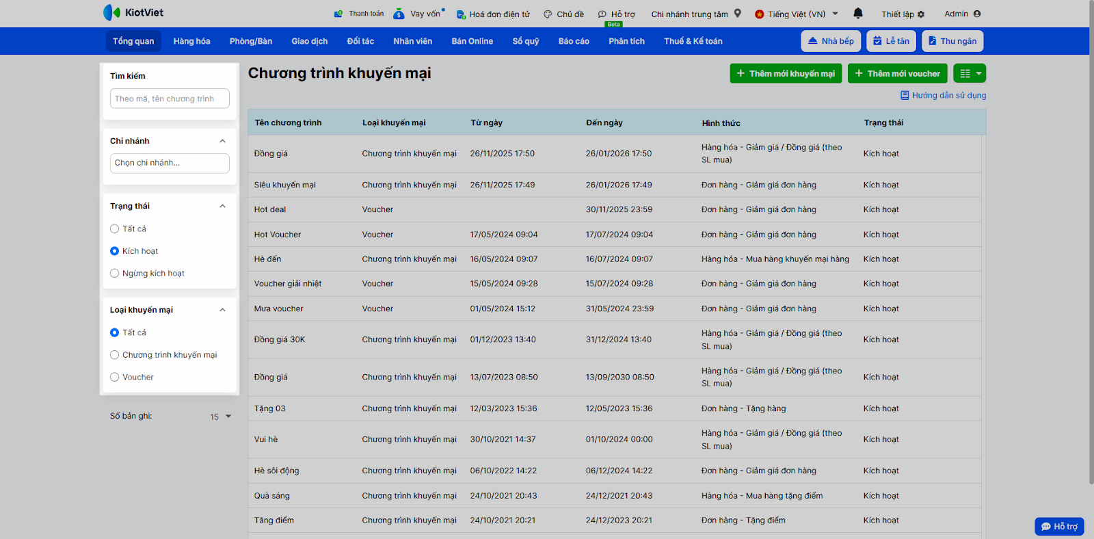Open Vay vốn loan icon

pyautogui.click(x=399, y=14)
